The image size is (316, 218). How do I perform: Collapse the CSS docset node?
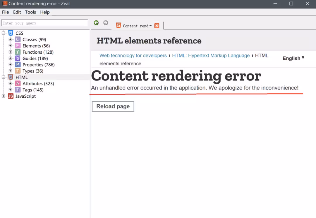[x=4, y=33]
